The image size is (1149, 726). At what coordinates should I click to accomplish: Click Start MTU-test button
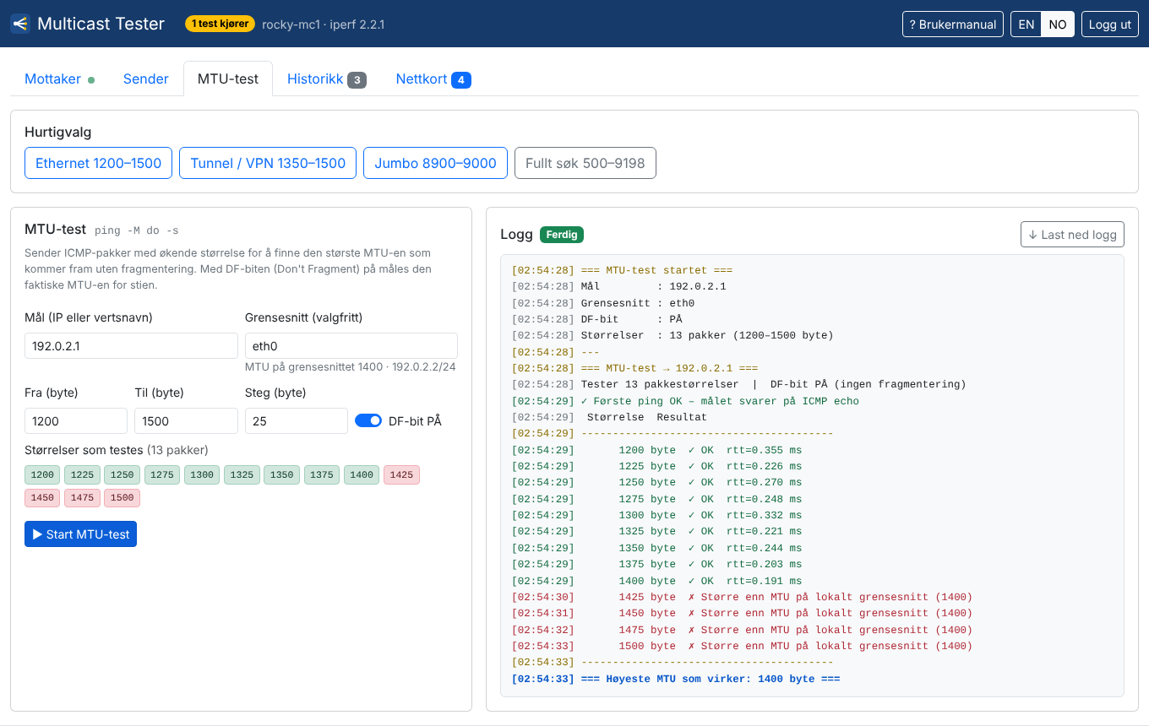pyautogui.click(x=80, y=534)
